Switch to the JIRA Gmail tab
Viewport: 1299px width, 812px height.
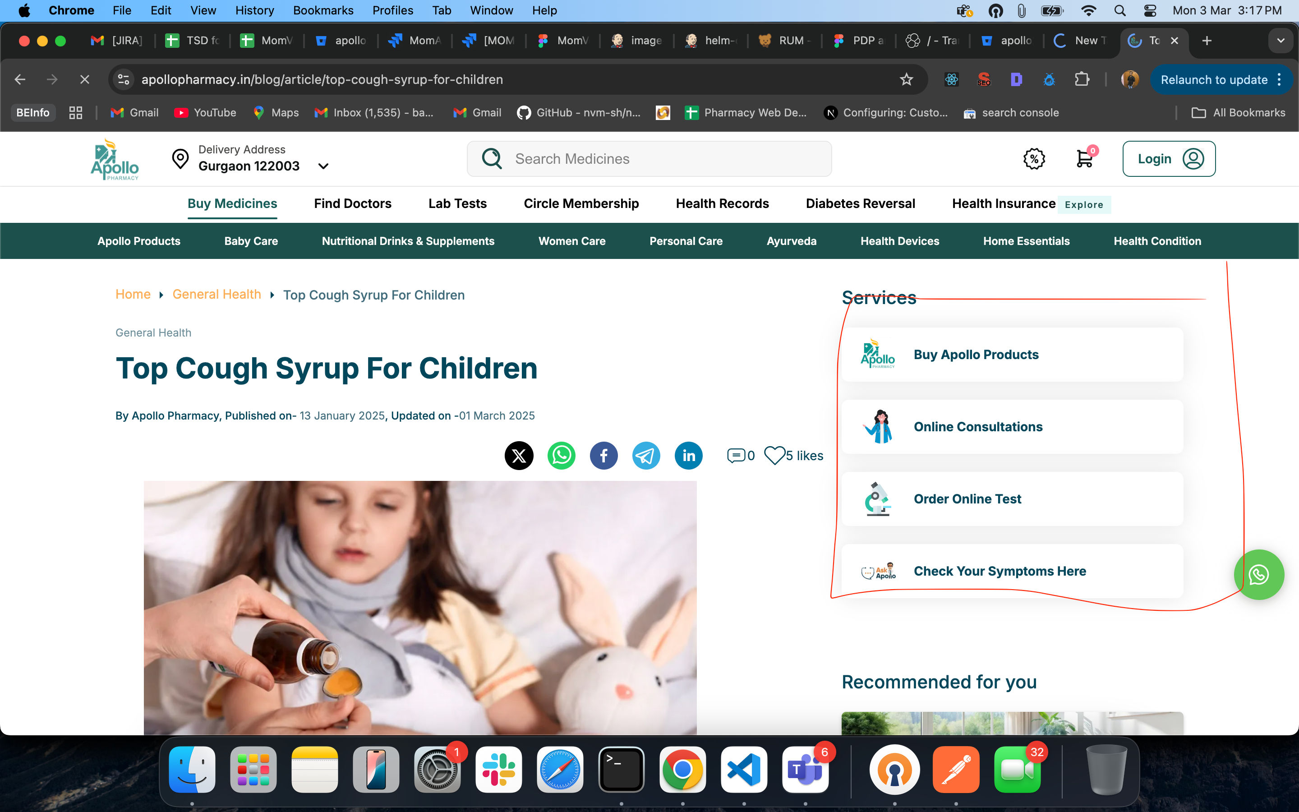click(117, 40)
